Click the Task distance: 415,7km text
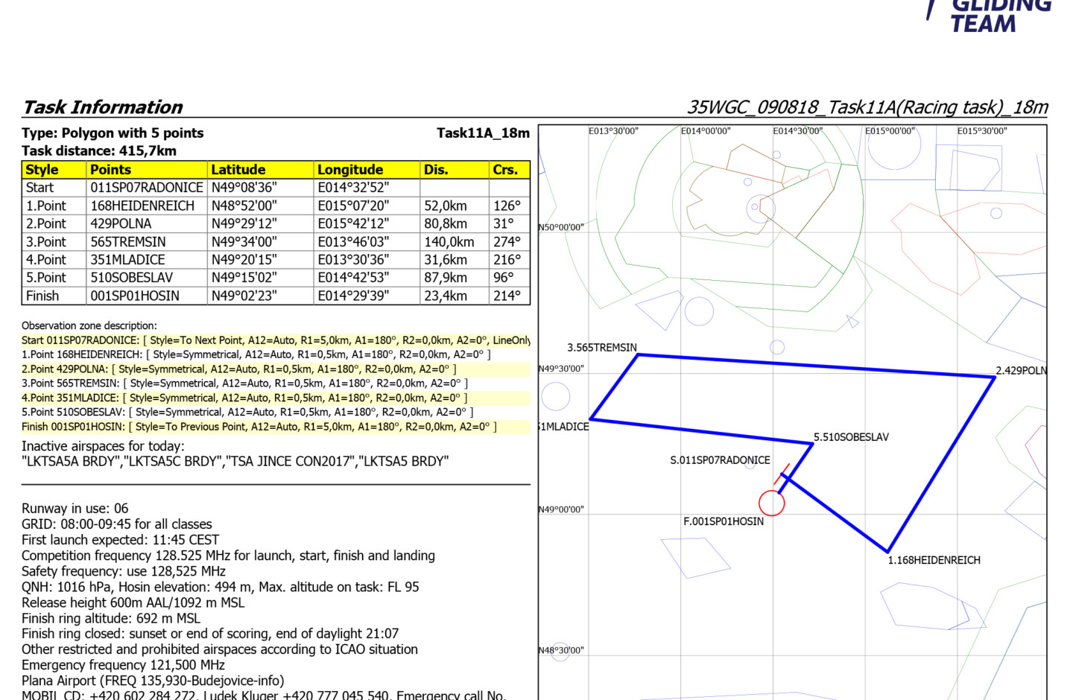 (x=99, y=150)
